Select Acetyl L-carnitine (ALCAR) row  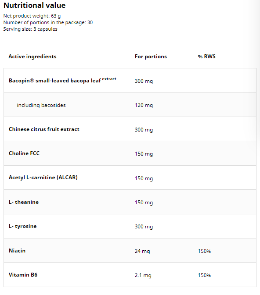[x=130, y=178]
